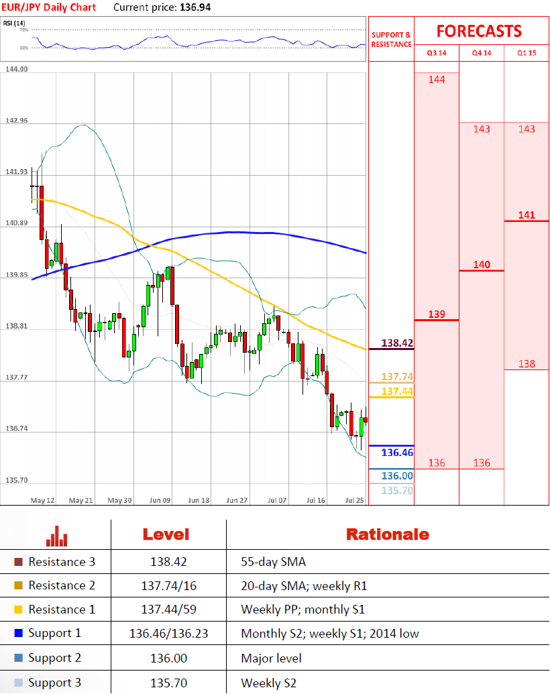Click the 136.46 support level marker
Viewport: 550px width, 694px height.
(x=397, y=453)
